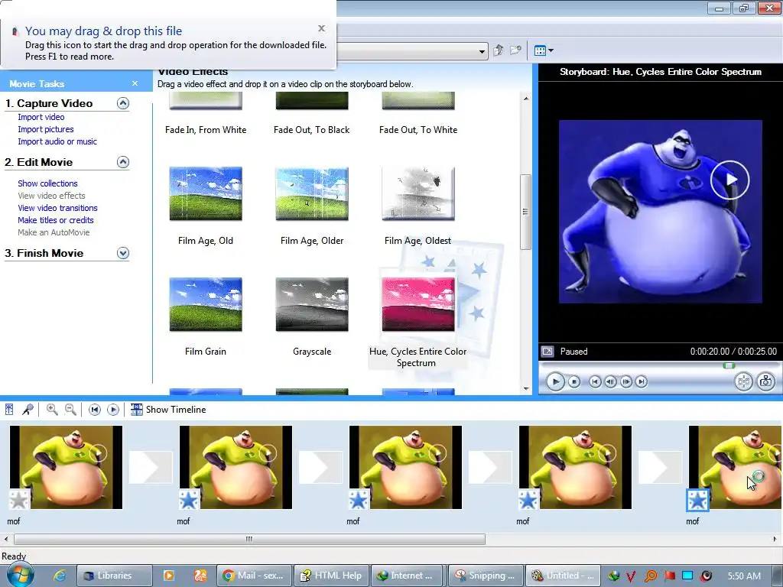Click the drag & drop file icon

point(15,31)
